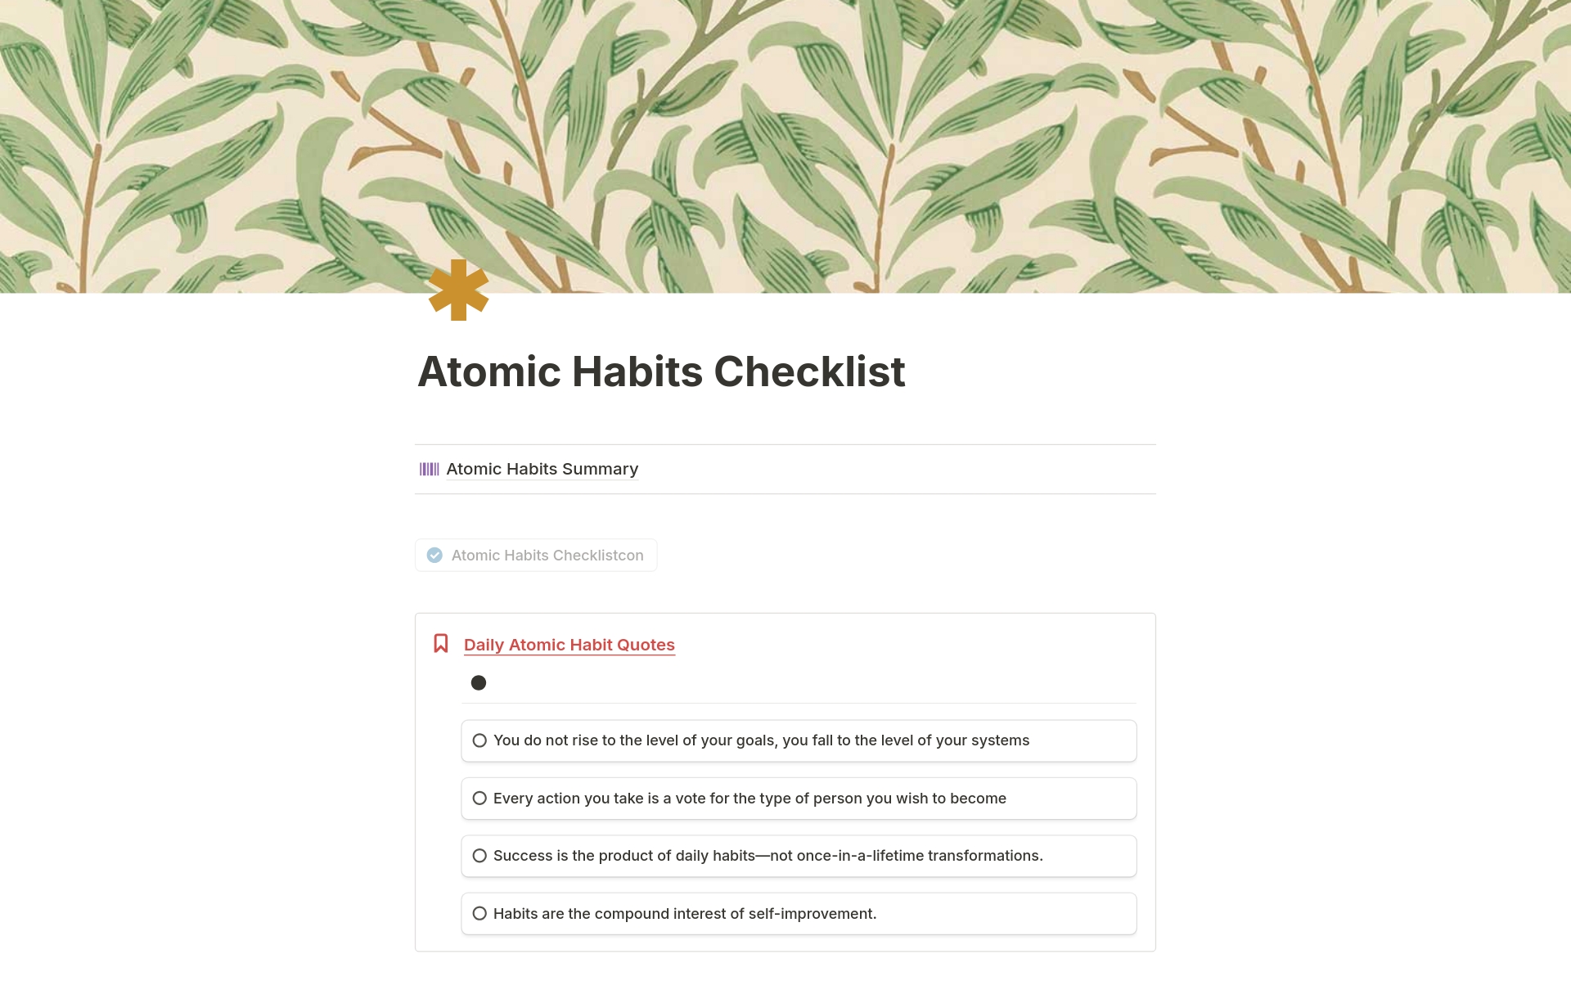Click the blue checkmark icon on the Checklistcon card
The width and height of the screenshot is (1571, 981).
coord(434,555)
